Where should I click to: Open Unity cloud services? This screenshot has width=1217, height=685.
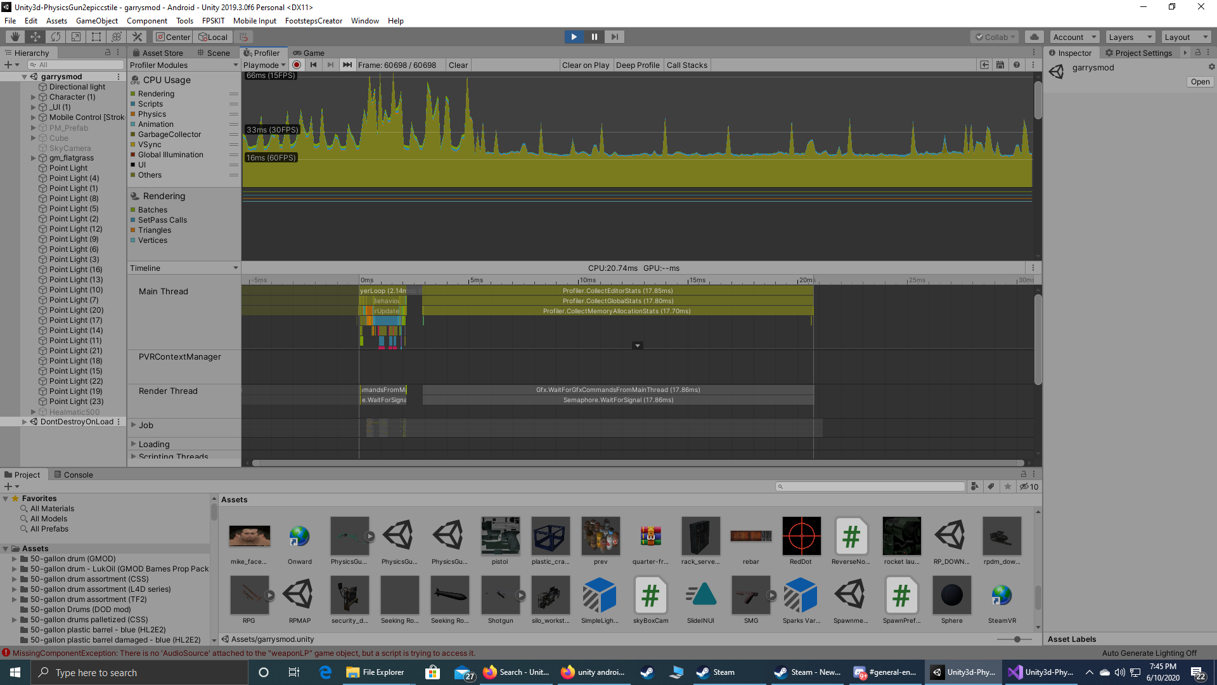[1034, 37]
